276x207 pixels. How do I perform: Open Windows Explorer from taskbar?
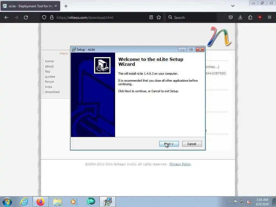click(57, 202)
